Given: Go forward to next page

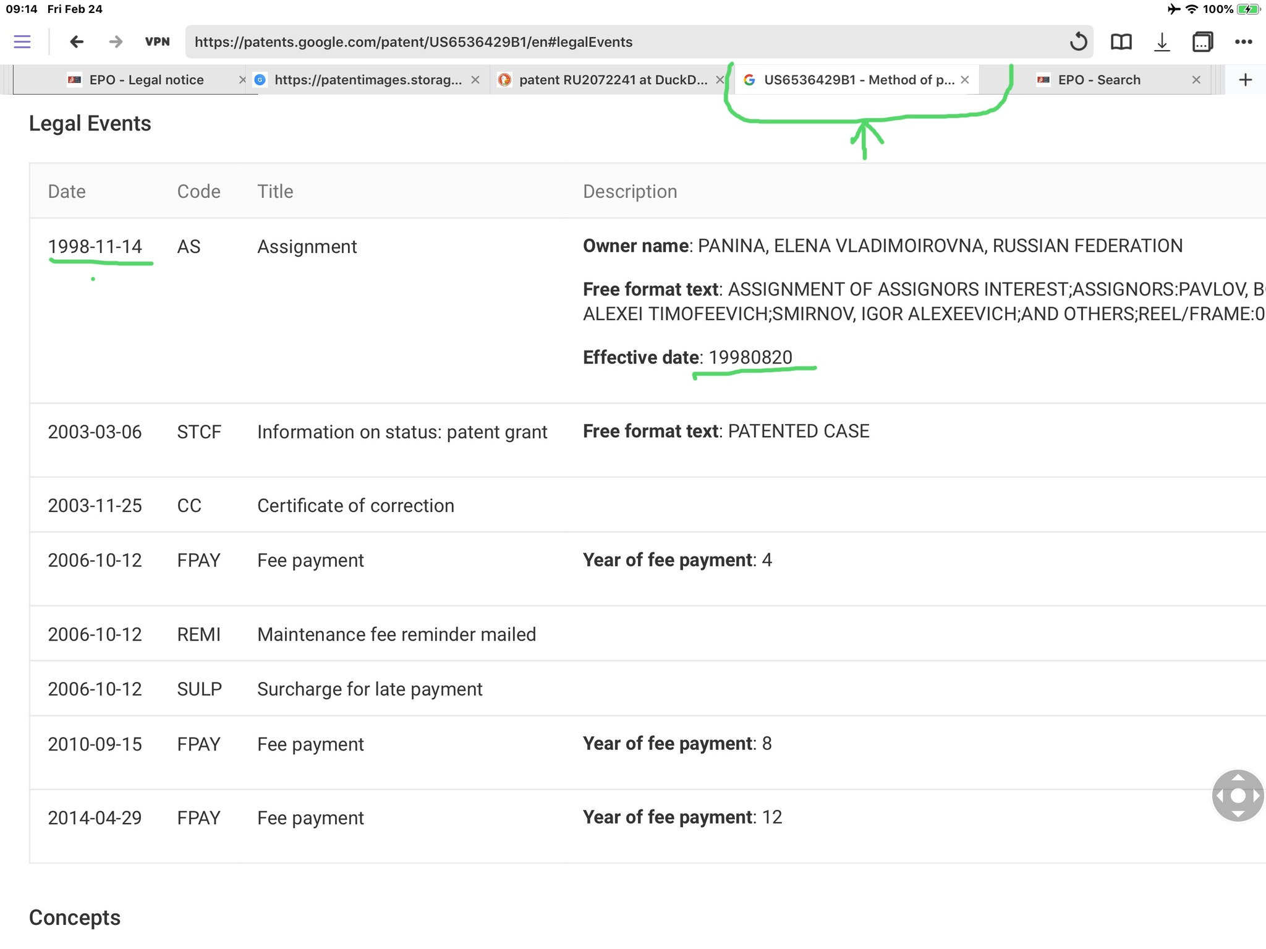Looking at the screenshot, I should [x=115, y=42].
